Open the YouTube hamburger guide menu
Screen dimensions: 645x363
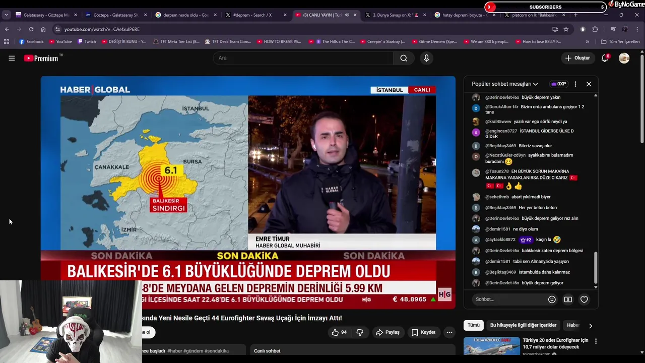(x=12, y=58)
